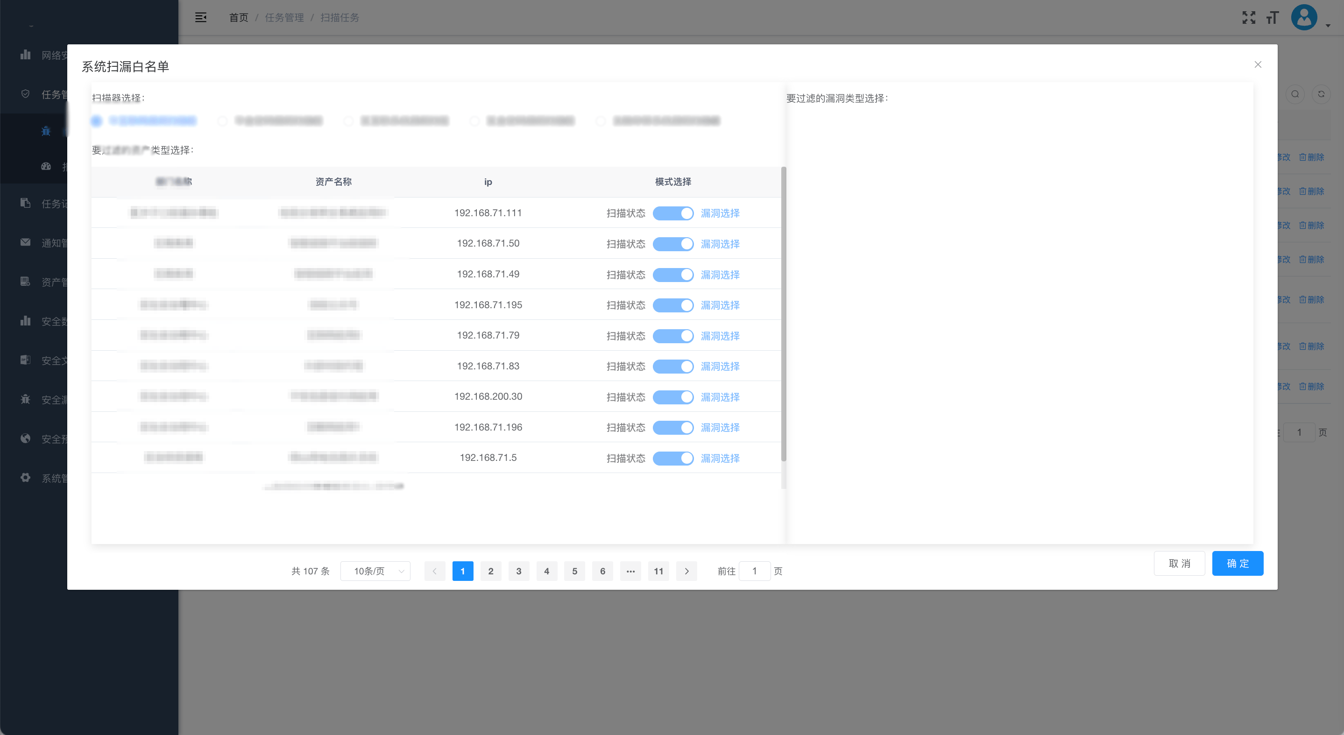Click the fullscreen toggle icon
Viewport: 1344px width, 735px height.
1249,17
